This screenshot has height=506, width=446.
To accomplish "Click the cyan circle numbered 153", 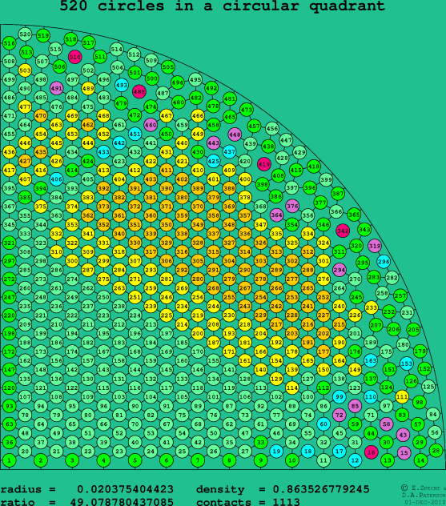I will (x=407, y=363).
